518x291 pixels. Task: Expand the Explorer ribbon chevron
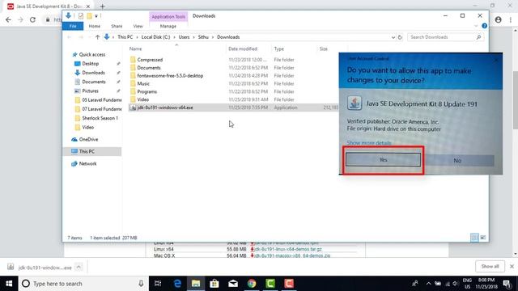pyautogui.click(x=476, y=26)
